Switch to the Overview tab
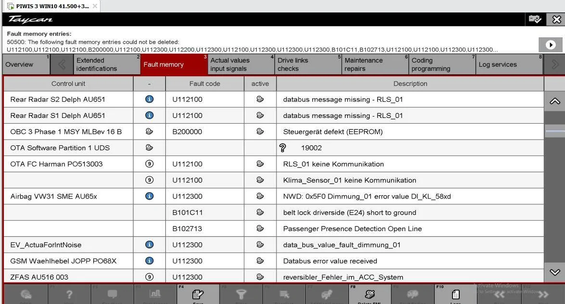Screen dimensions: 565x304 [26, 65]
